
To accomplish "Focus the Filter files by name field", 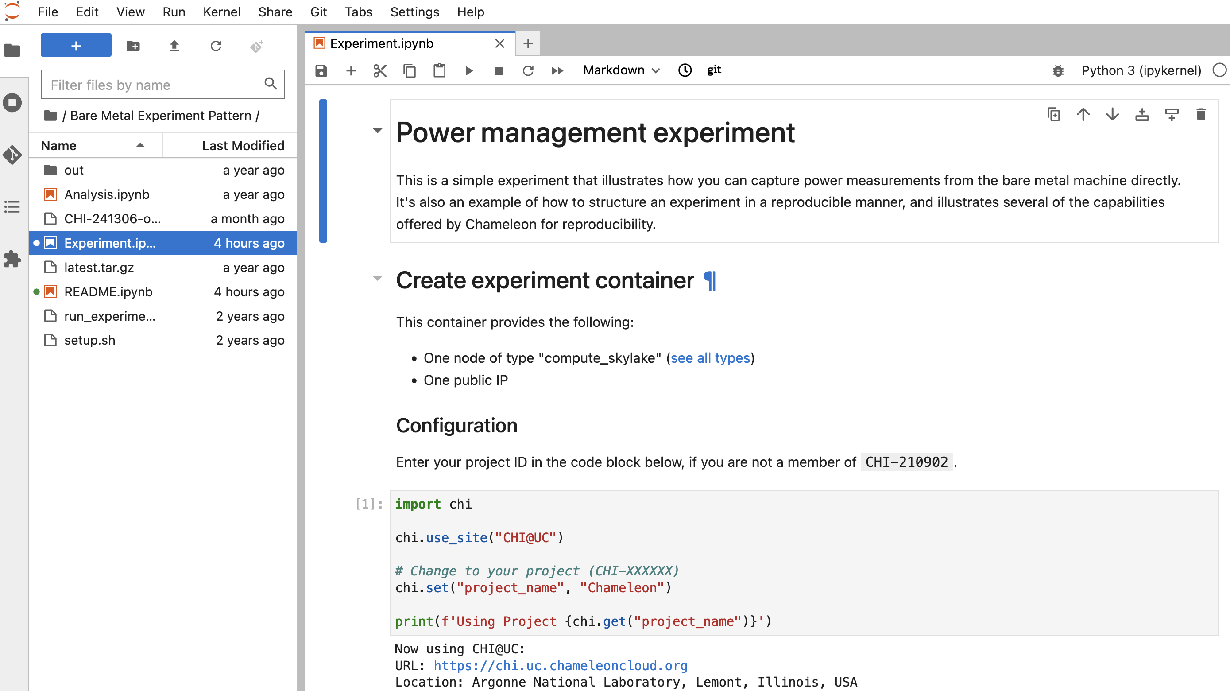I will pos(162,85).
